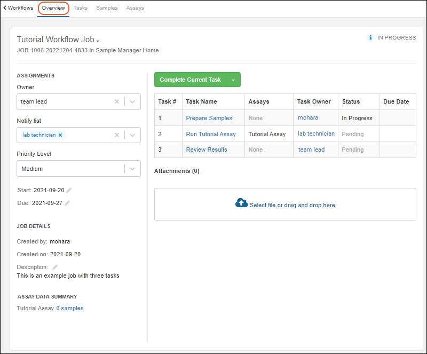Expand the Notify list dropdown arrow
This screenshot has width=427, height=354.
(x=132, y=135)
